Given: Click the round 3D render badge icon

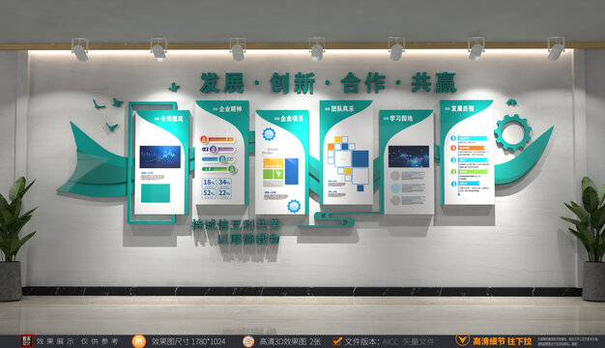Looking at the screenshot, I should coord(248,341).
